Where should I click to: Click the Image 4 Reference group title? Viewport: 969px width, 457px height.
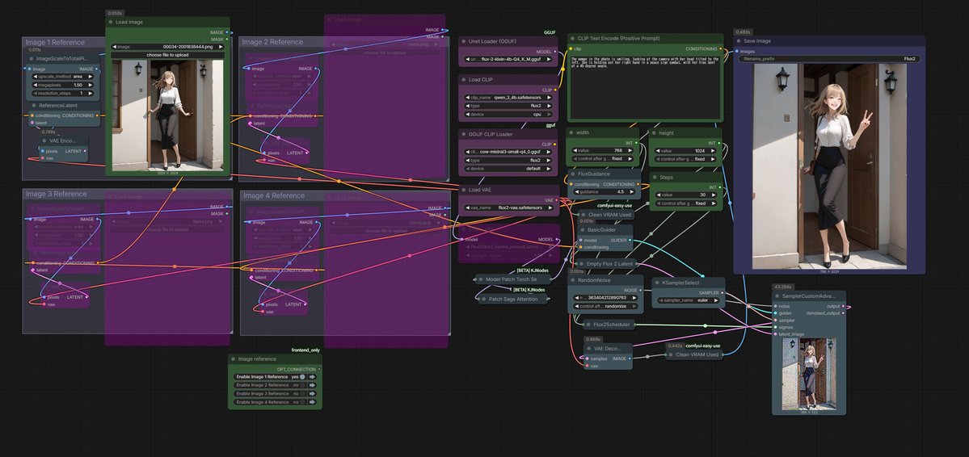tap(274, 195)
